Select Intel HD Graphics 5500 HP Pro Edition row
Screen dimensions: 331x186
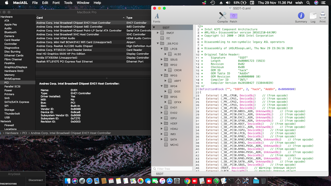(x=93, y=54)
